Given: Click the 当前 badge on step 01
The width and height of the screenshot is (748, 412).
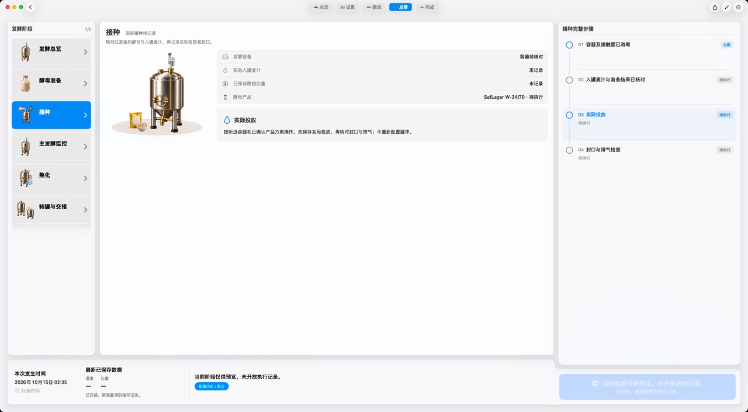Looking at the screenshot, I should click(x=726, y=44).
